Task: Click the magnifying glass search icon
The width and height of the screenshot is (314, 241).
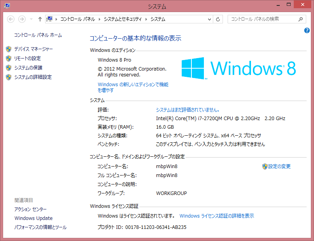Action: (x=301, y=19)
